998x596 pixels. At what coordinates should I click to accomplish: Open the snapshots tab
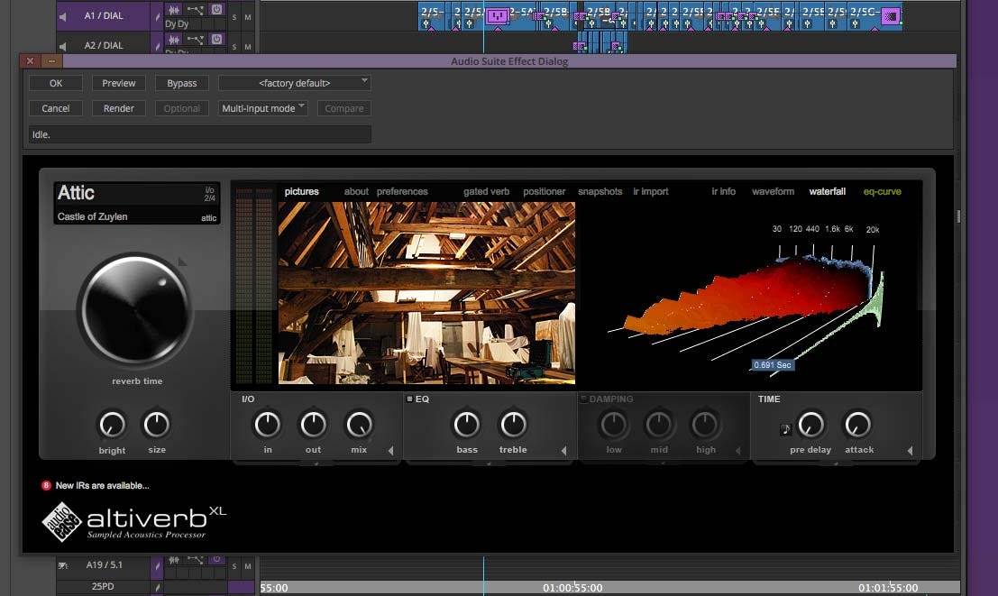click(600, 192)
